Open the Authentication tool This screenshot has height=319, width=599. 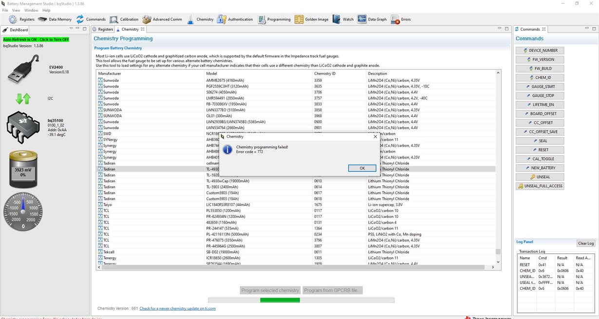tap(235, 19)
